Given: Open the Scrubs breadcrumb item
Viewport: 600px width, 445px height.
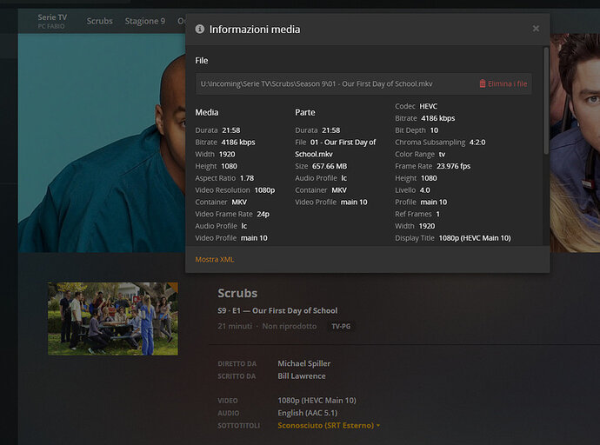Looking at the screenshot, I should click(99, 21).
